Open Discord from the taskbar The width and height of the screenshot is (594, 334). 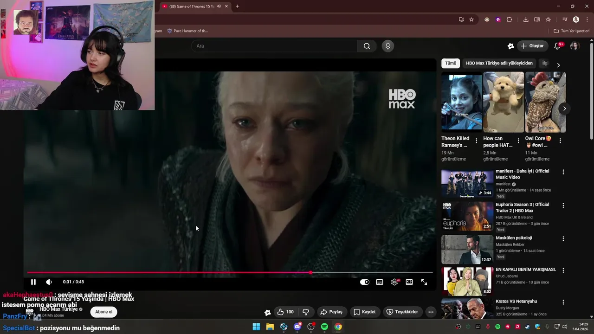[x=297, y=327]
